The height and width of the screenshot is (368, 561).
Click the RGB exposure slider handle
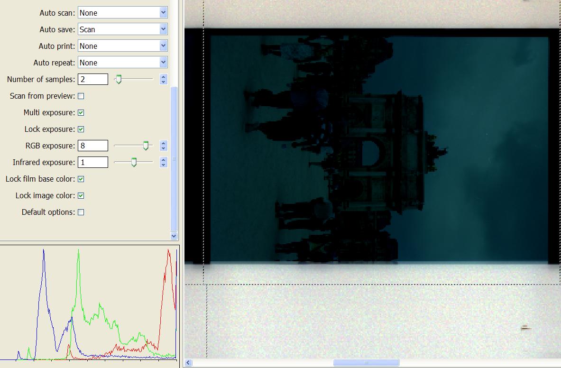(x=146, y=146)
